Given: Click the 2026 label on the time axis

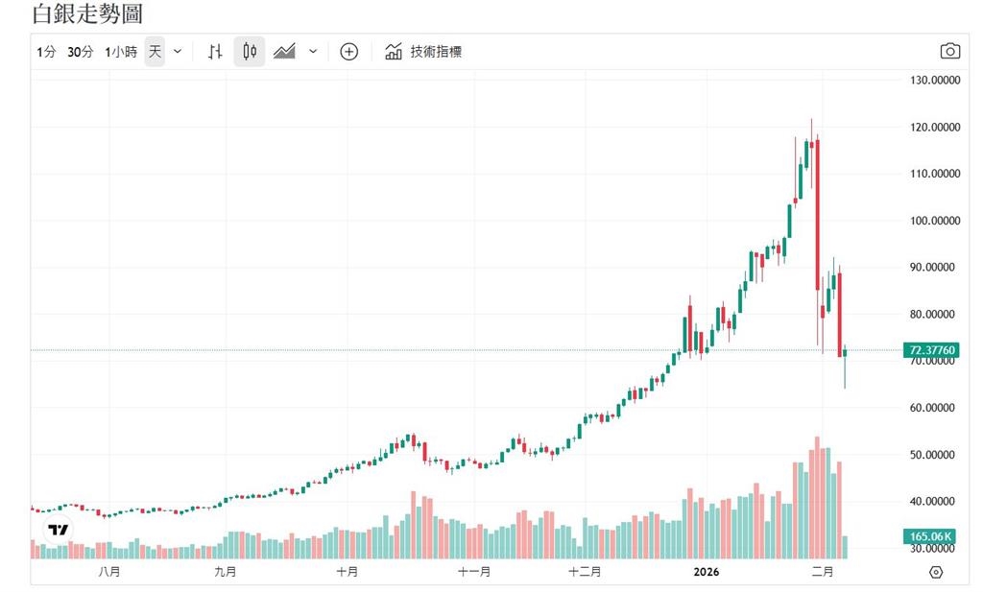Looking at the screenshot, I should tap(707, 571).
